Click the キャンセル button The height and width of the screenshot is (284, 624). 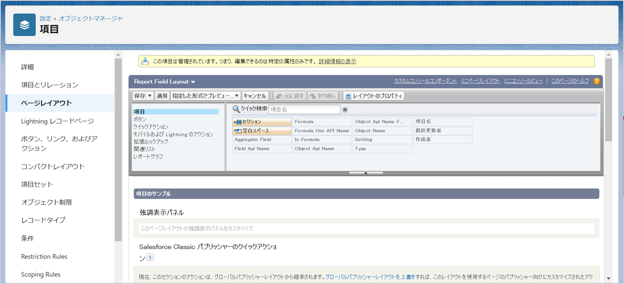255,96
